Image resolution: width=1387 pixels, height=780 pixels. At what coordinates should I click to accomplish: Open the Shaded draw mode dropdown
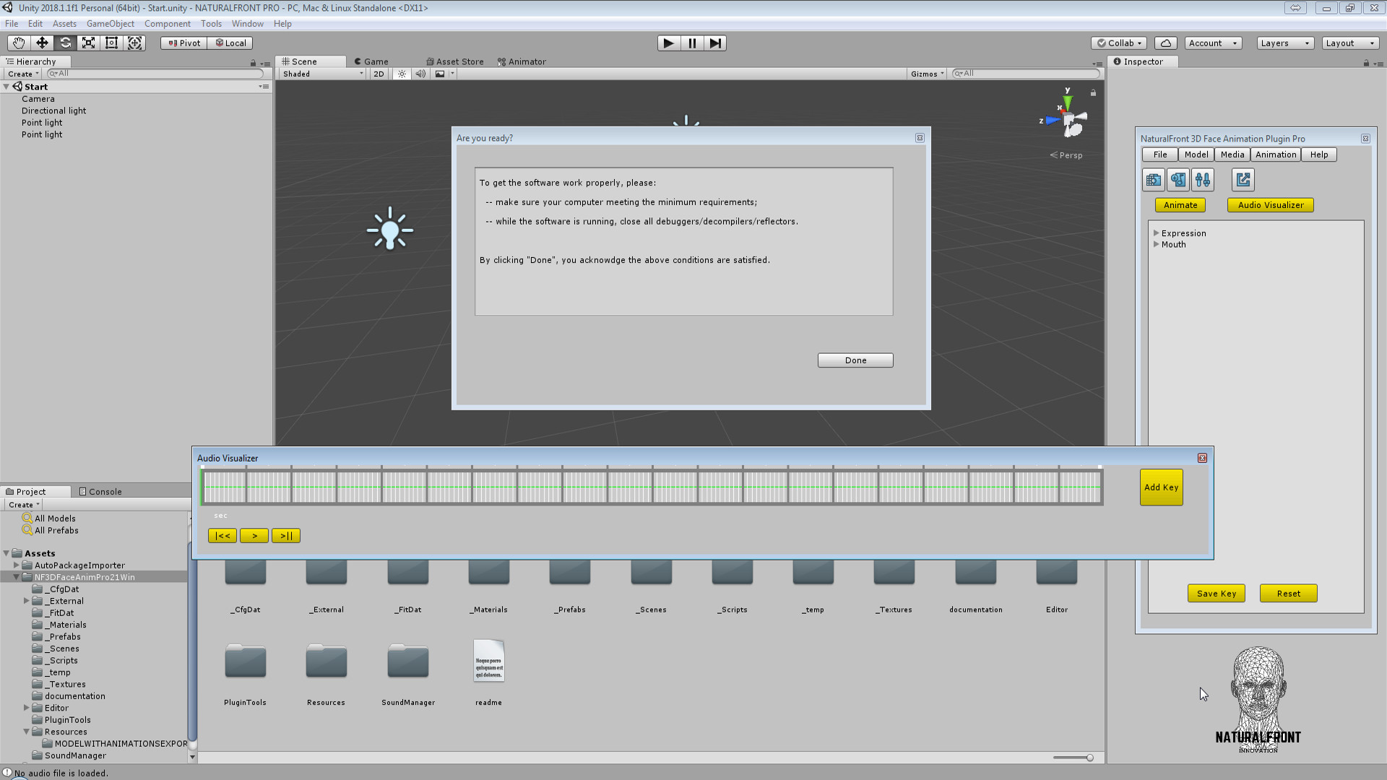pos(320,73)
